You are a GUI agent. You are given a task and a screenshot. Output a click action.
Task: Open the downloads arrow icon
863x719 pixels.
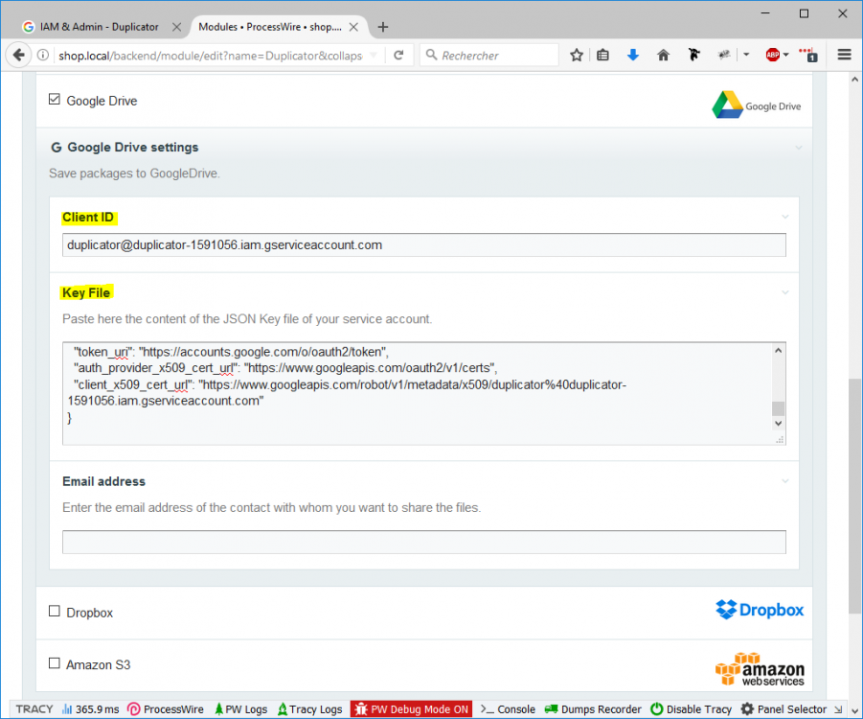point(633,56)
